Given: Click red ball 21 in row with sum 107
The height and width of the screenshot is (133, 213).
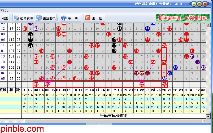Looking at the screenshot, I should (136, 51).
